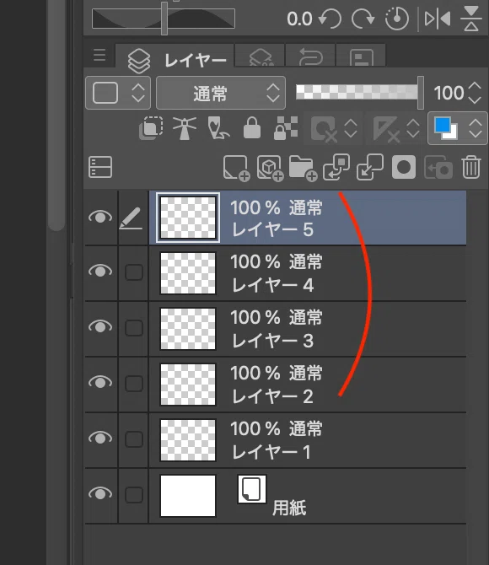Set as reference layer lighthouse icon

click(185, 128)
